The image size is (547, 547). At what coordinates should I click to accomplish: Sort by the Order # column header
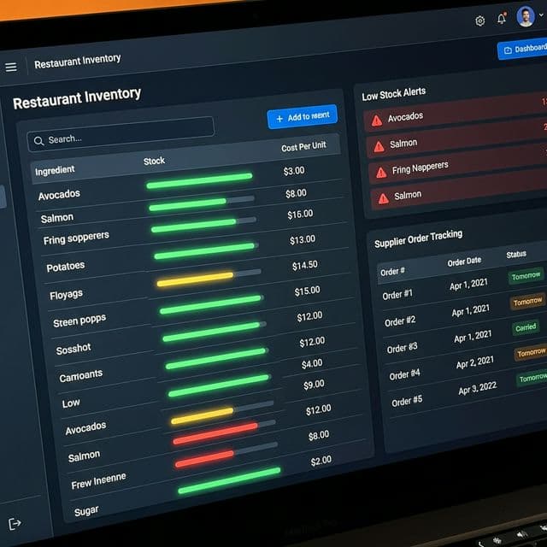click(392, 271)
